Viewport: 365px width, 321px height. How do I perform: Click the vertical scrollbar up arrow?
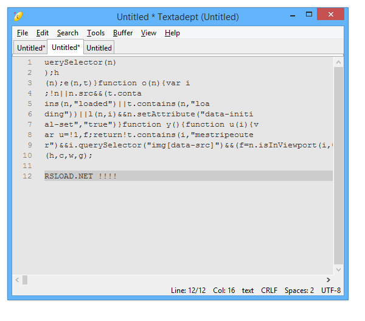click(338, 62)
